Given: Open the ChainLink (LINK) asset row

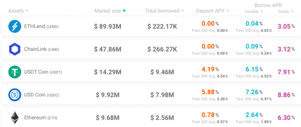Looking at the screenshot, I should tap(152, 49).
